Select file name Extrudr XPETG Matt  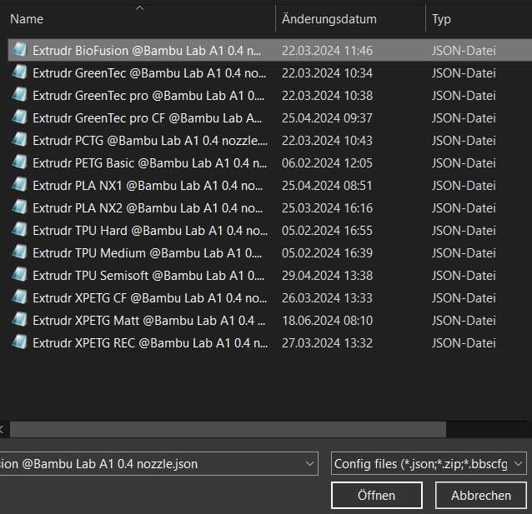149,321
